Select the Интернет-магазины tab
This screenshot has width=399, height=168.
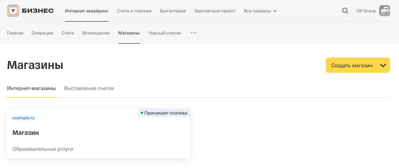click(31, 88)
